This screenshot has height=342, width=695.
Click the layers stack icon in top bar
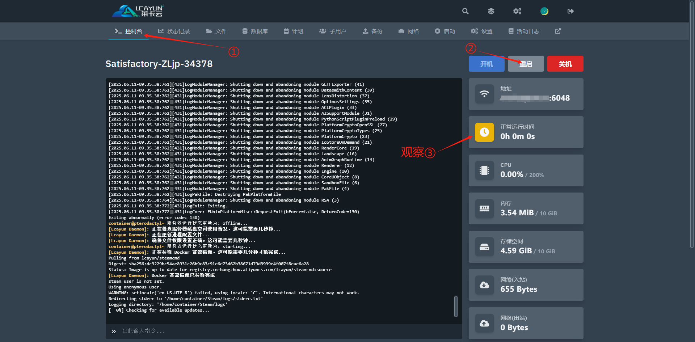click(491, 11)
